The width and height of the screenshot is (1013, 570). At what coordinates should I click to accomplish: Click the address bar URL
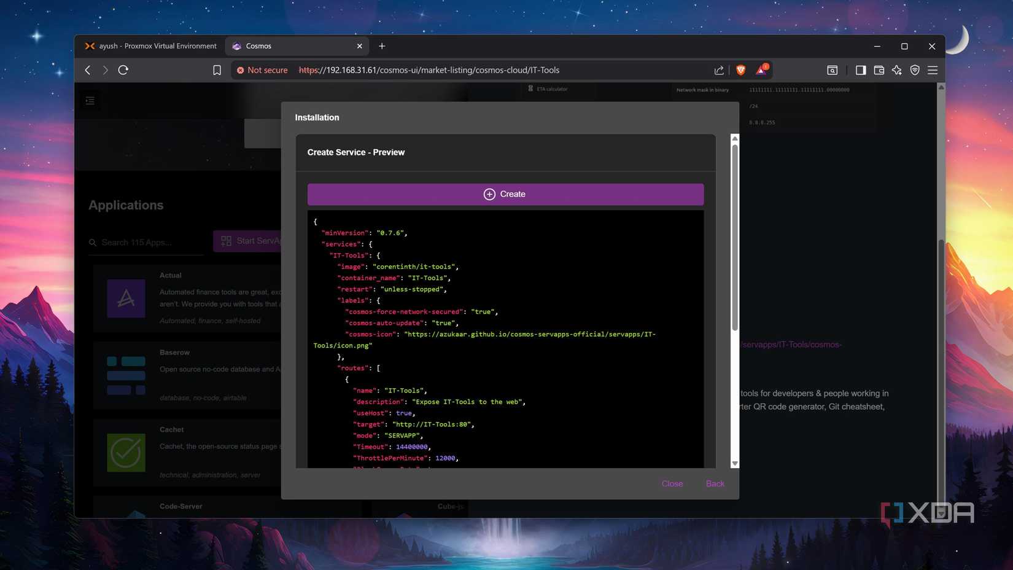(x=429, y=70)
